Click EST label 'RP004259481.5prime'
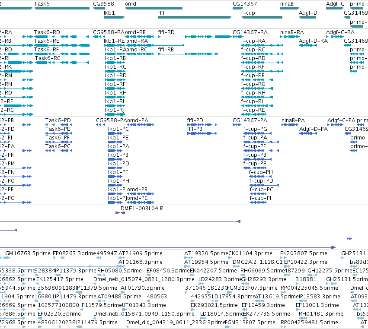 tap(309, 322)
